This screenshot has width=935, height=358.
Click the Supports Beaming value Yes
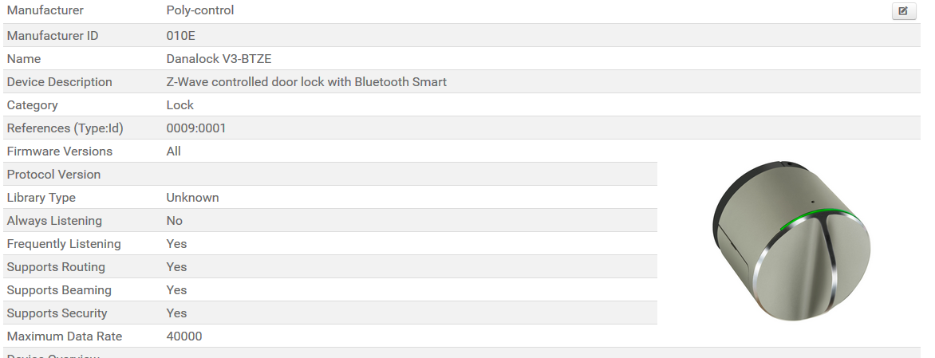click(176, 290)
